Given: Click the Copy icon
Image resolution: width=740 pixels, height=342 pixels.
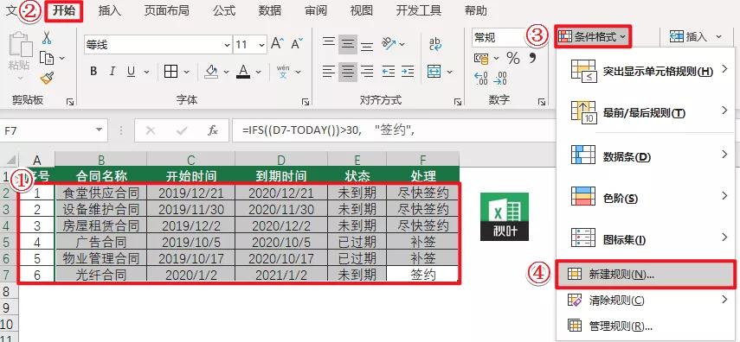Looking at the screenshot, I should pyautogui.click(x=47, y=58).
